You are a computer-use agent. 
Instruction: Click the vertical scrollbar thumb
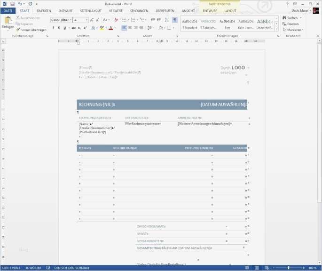319,122
